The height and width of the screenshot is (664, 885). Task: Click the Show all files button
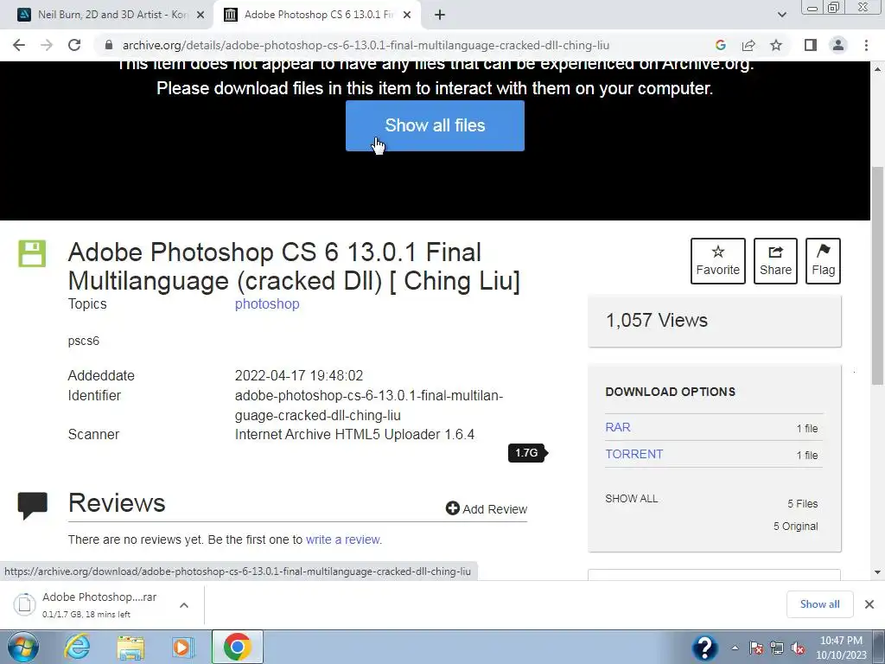pyautogui.click(x=435, y=125)
